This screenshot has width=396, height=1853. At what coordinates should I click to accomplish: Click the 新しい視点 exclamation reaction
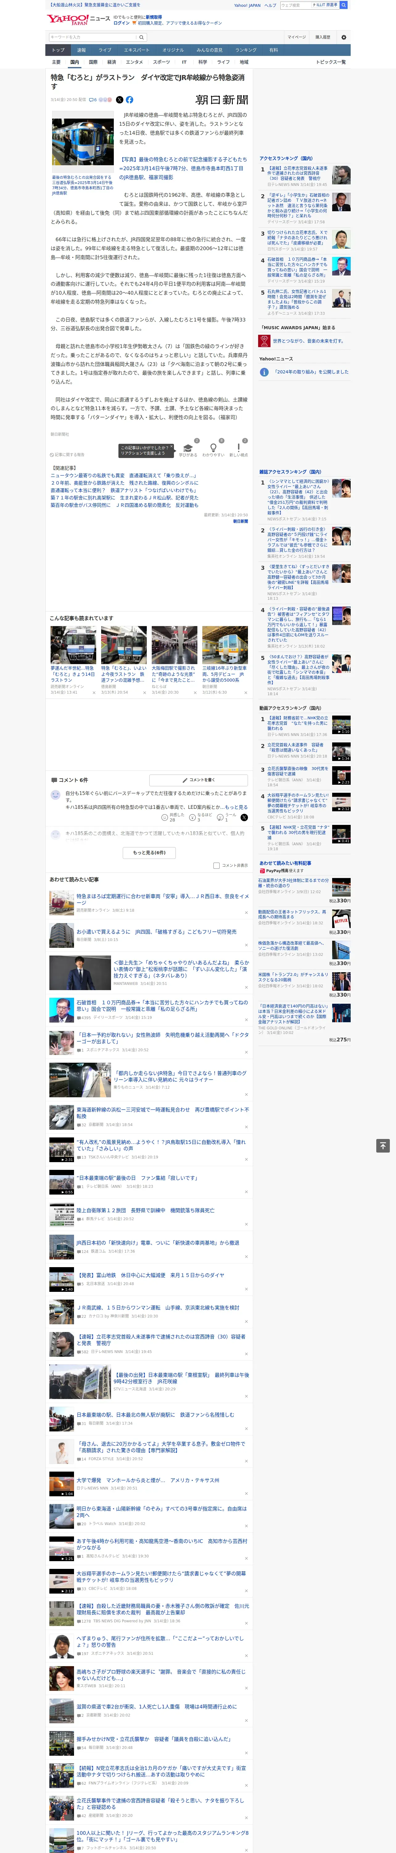239,449
